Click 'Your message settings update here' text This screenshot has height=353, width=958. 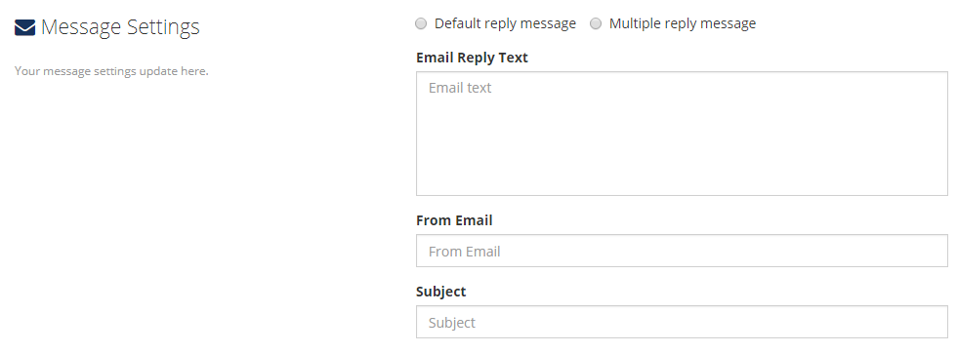click(111, 71)
